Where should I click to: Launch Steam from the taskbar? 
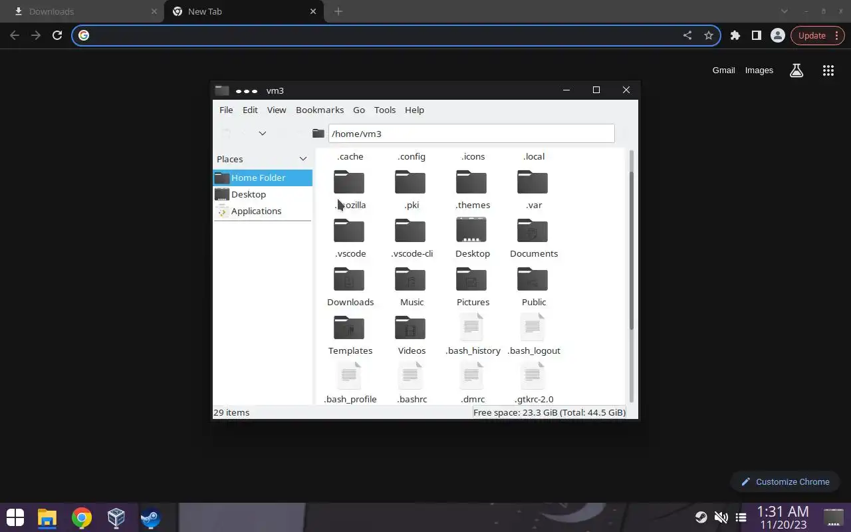point(150,517)
